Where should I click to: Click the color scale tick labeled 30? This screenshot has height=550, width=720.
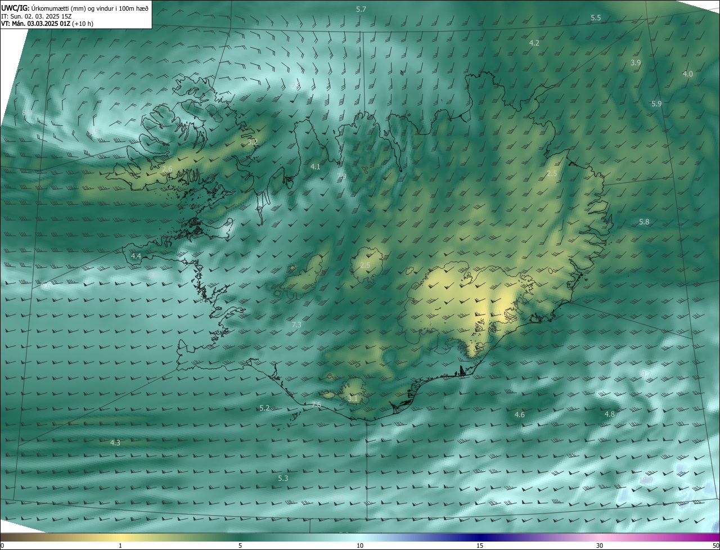click(600, 546)
